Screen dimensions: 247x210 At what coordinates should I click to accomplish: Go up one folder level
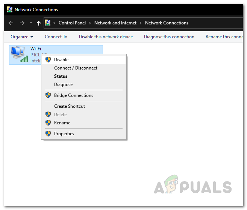39,23
